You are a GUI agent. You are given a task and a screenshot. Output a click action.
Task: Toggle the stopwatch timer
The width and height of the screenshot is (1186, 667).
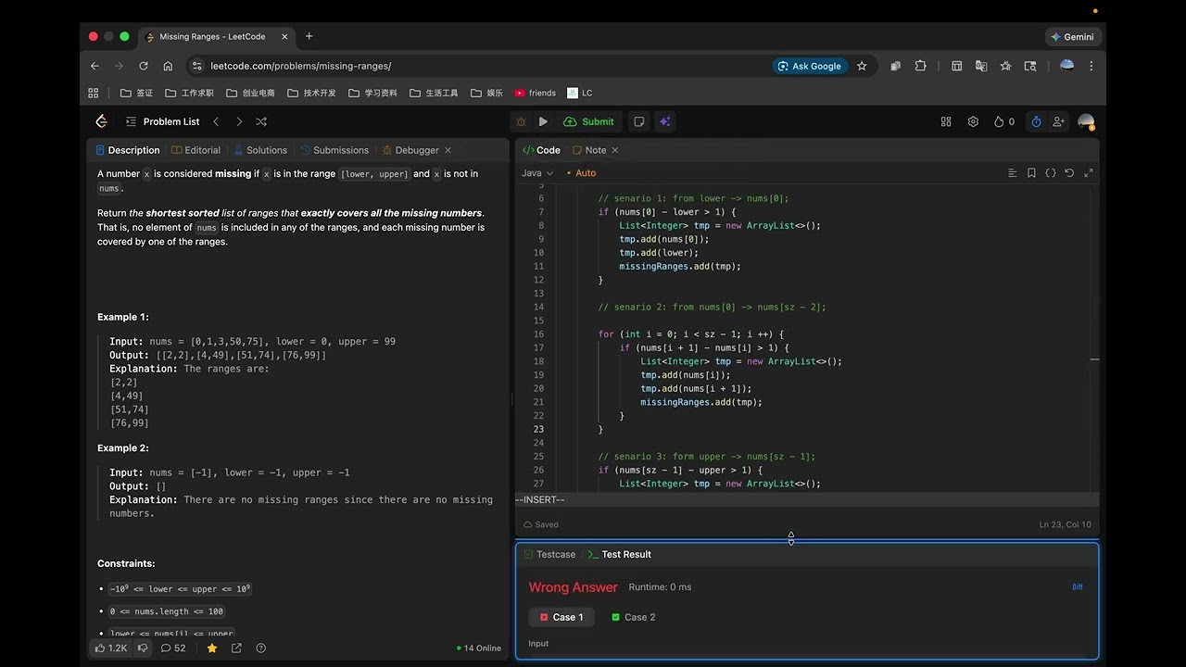(x=1036, y=121)
